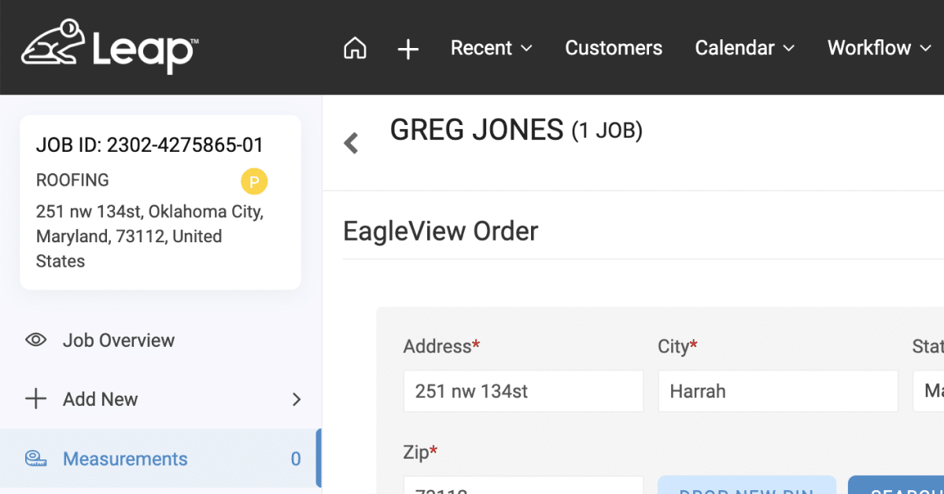Click the Address field containing 251 nw 134st
This screenshot has height=494, width=944.
[x=523, y=391]
